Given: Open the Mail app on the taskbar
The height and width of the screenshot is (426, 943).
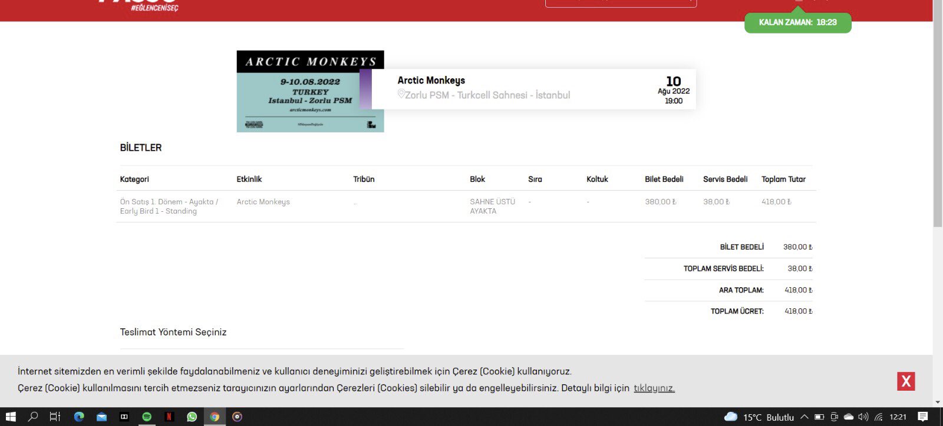Looking at the screenshot, I should coord(101,417).
